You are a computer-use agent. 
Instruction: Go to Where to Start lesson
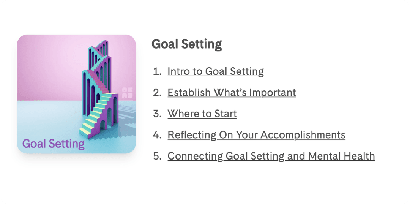click(202, 114)
